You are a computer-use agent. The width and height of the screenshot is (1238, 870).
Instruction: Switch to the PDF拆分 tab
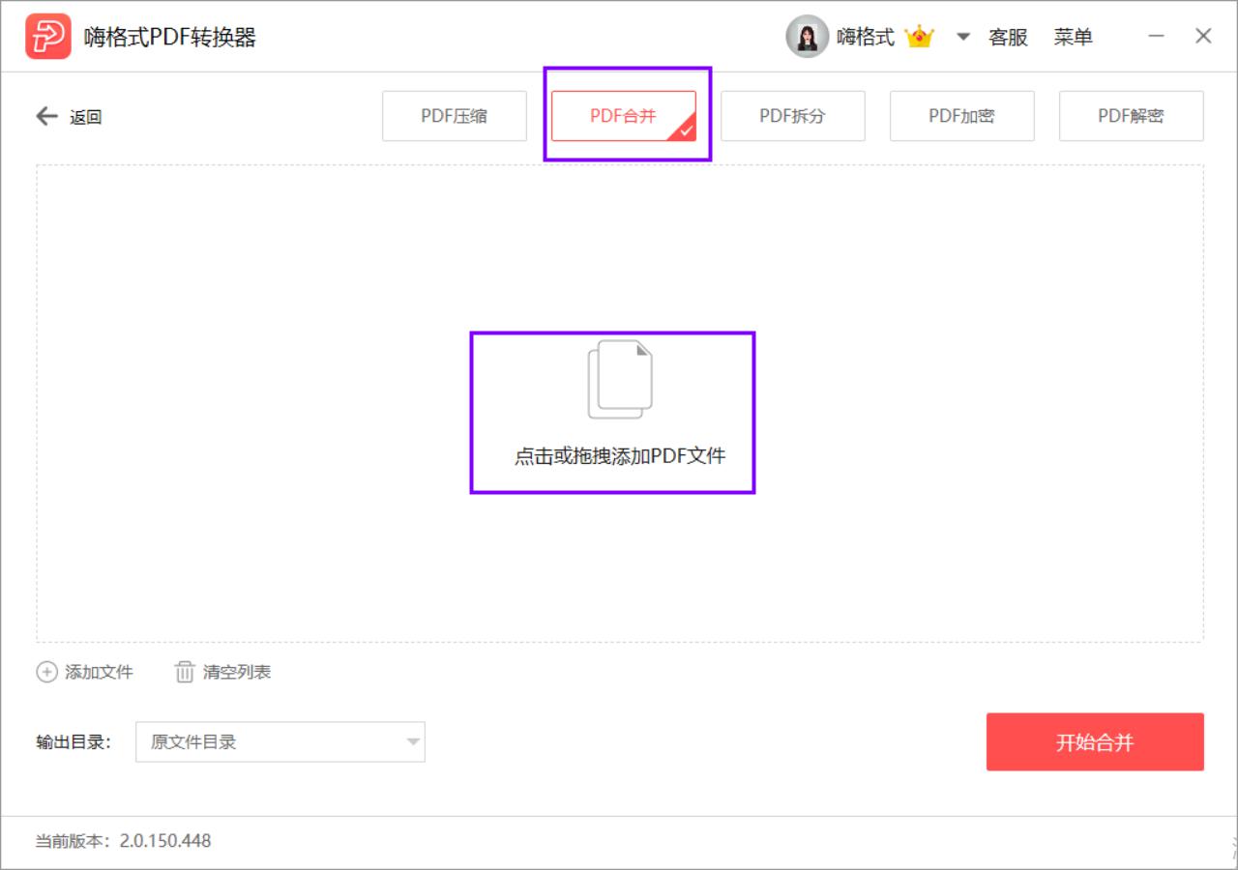point(793,116)
